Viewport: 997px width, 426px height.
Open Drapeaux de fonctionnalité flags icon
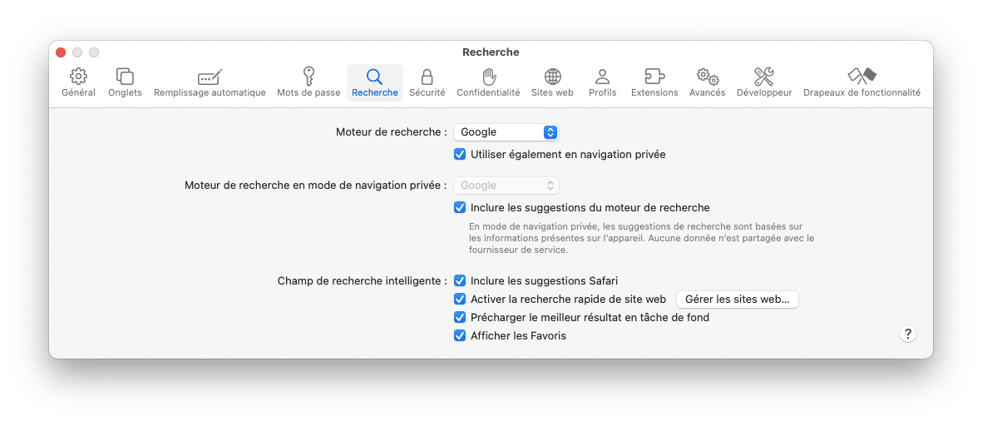pyautogui.click(x=861, y=77)
